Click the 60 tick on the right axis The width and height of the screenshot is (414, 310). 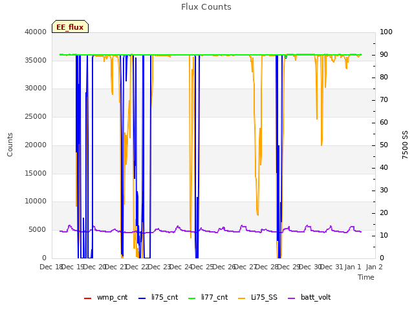tap(384, 122)
